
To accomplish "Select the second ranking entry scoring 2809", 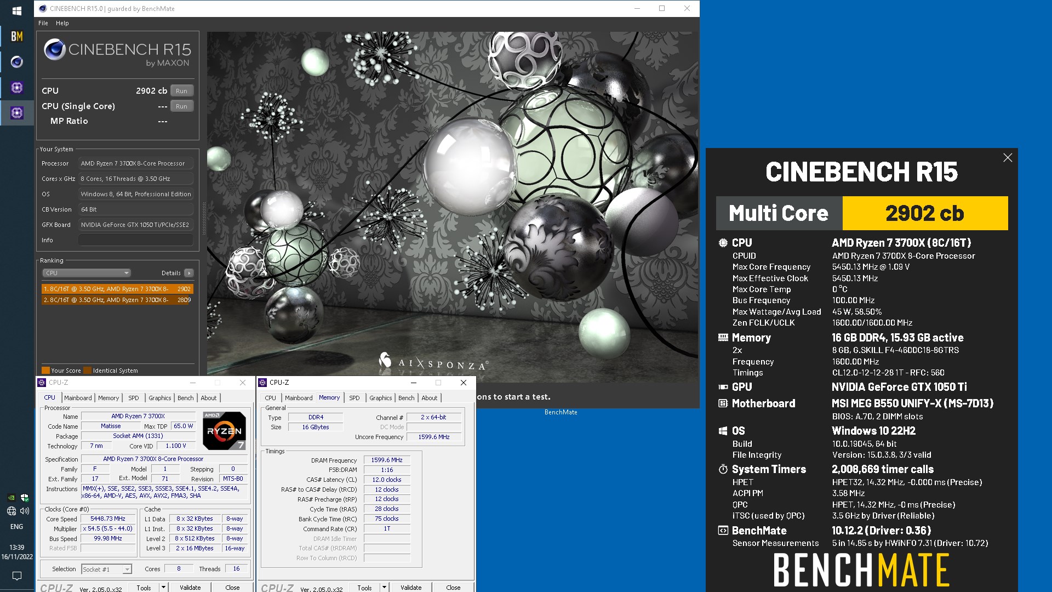I will click(x=117, y=300).
